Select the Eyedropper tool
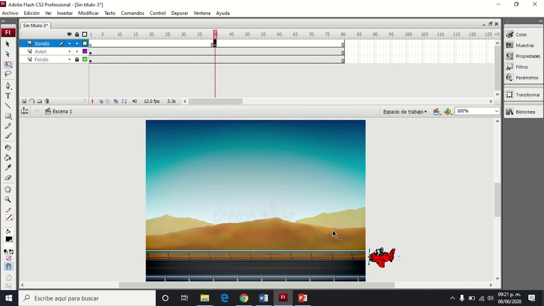This screenshot has width=544, height=306. point(8,167)
